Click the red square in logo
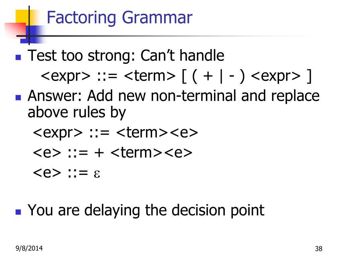 click(15, 30)
